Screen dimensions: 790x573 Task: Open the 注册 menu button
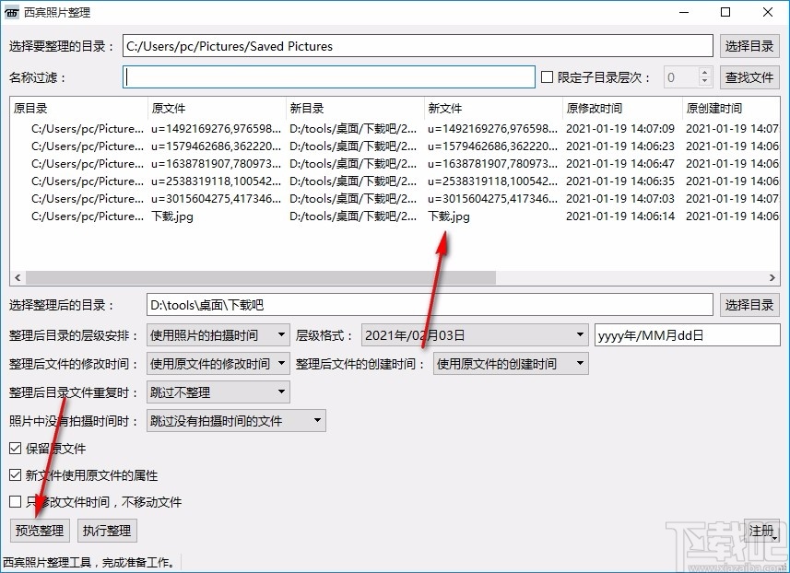click(761, 531)
